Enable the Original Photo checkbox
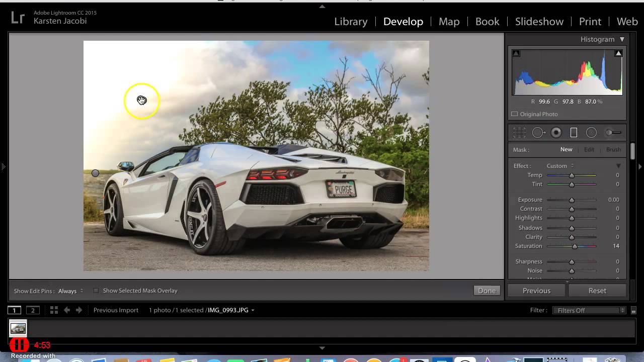This screenshot has width=644, height=362. tap(514, 114)
